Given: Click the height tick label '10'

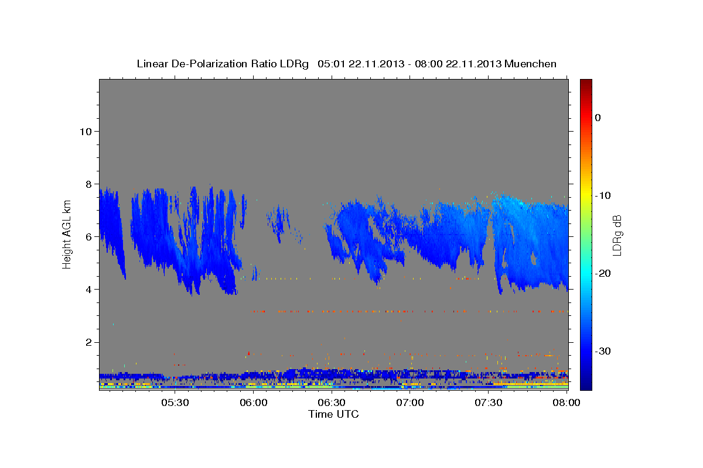Looking at the screenshot, I should [86, 131].
